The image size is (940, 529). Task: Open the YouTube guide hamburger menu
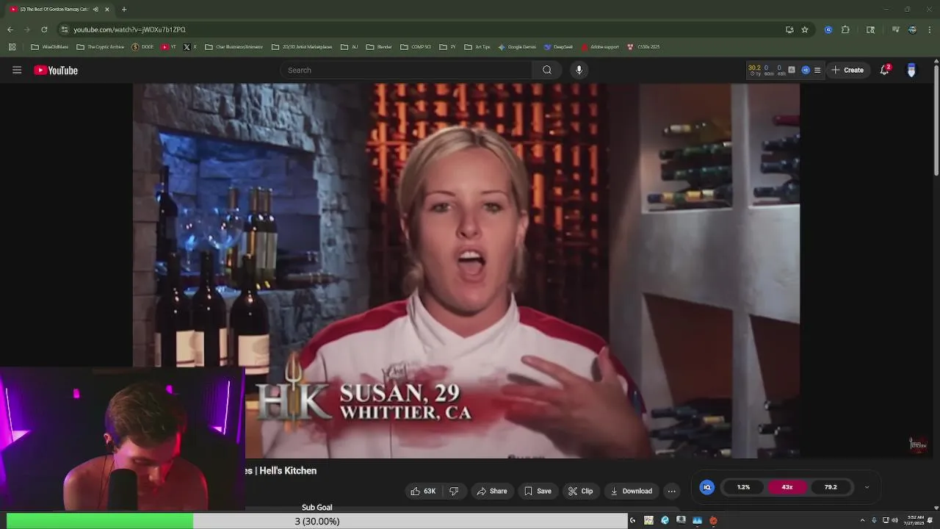tap(17, 70)
